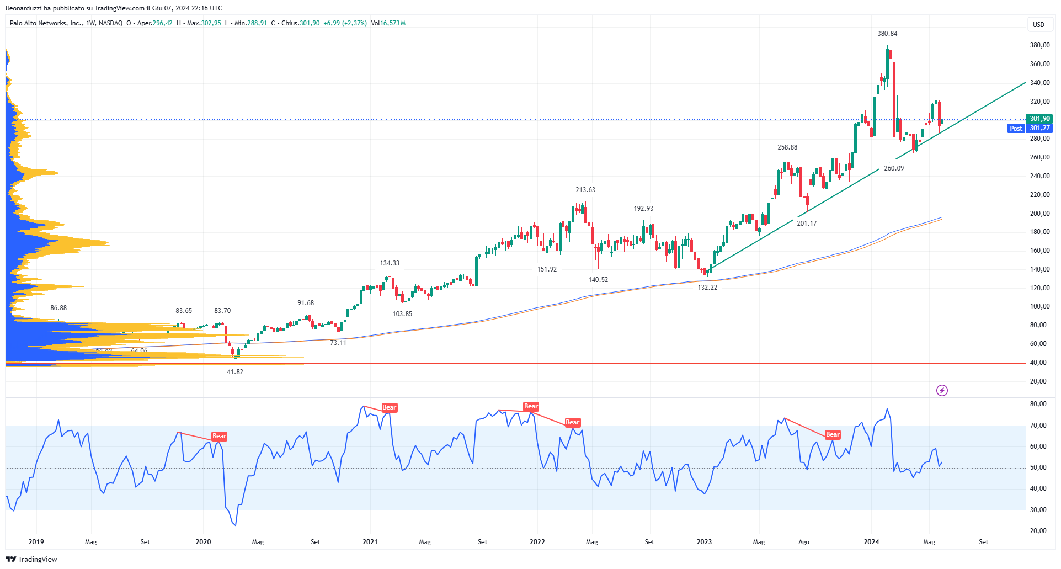Click the Bear label near 2021
The width and height of the screenshot is (1061, 569).
(x=389, y=407)
